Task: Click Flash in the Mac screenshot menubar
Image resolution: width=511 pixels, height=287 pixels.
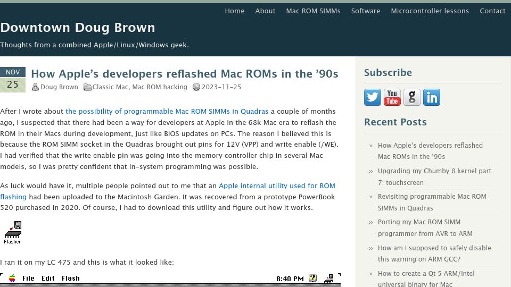Action: point(71,278)
